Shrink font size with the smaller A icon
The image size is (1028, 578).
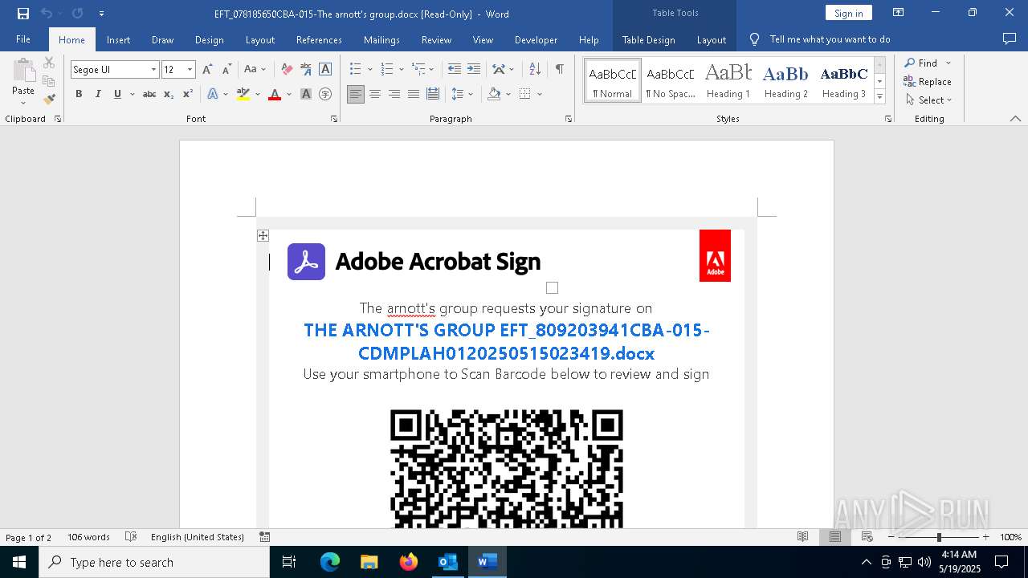(x=226, y=69)
